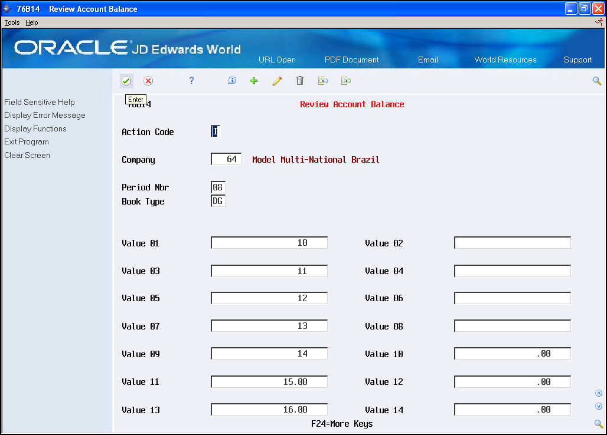Open the Help menu
Image resolution: width=607 pixels, height=435 pixels.
click(x=32, y=22)
